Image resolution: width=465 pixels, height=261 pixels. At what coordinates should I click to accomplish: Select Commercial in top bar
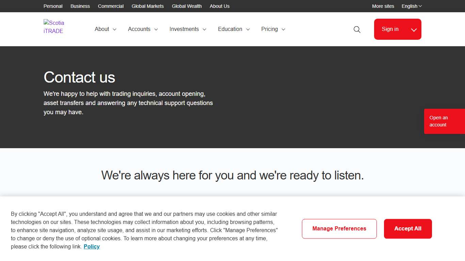[111, 6]
